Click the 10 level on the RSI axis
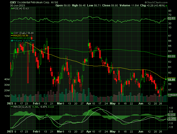Image resolution: width=177 pixels, height=134 pixels. click(x=170, y=28)
